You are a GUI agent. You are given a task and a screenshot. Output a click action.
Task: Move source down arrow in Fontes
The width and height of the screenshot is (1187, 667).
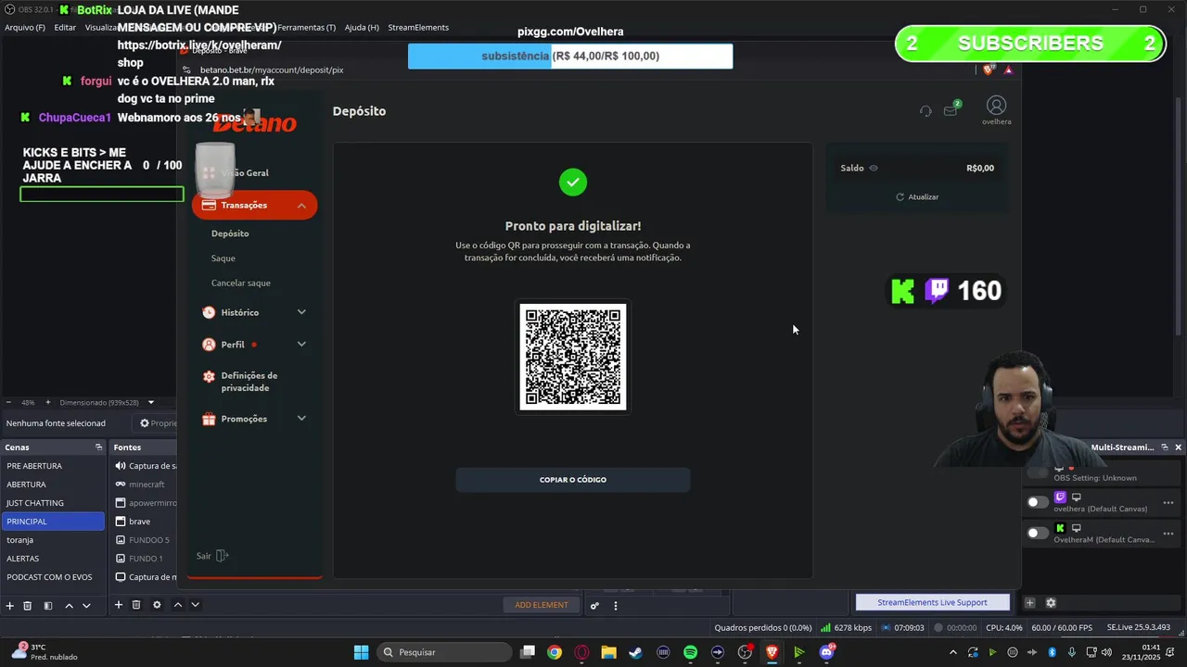195,605
